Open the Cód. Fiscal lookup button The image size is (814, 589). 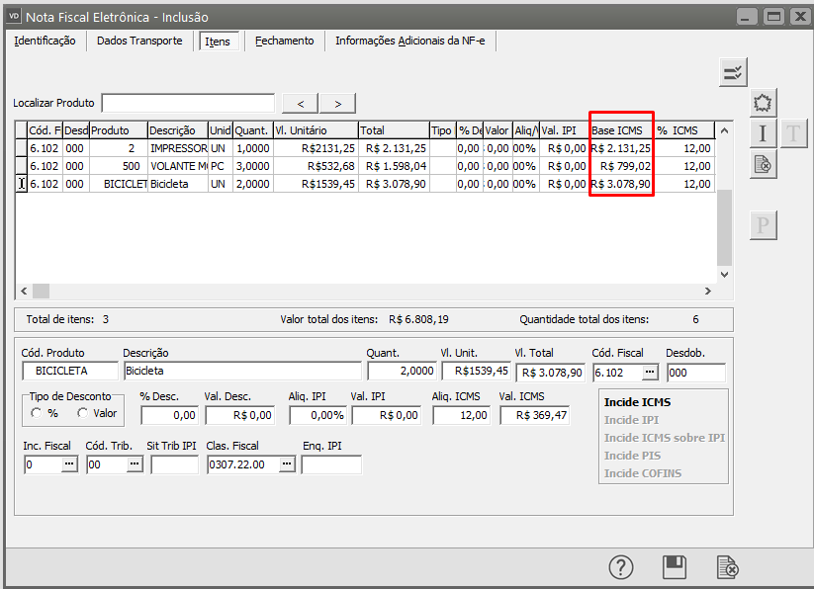(x=649, y=372)
